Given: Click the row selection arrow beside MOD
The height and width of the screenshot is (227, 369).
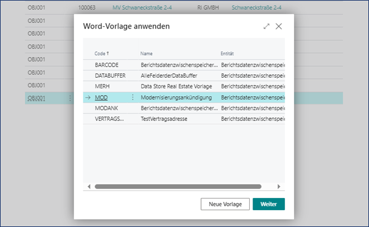Looking at the screenshot, I should pos(87,97).
